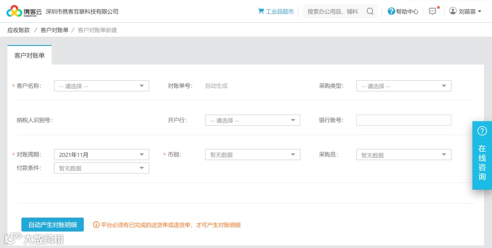Open the messages chat bubble icon

(x=432, y=11)
